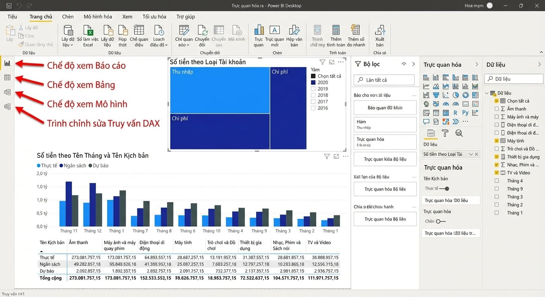
Task: Collapse the Trực quan hóa pane chevron
Action: 477,65
